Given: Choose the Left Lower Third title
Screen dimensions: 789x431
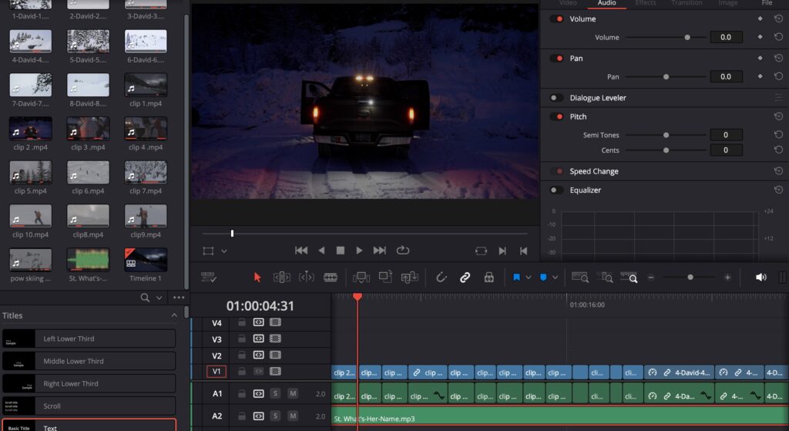Looking at the screenshot, I should (89, 338).
